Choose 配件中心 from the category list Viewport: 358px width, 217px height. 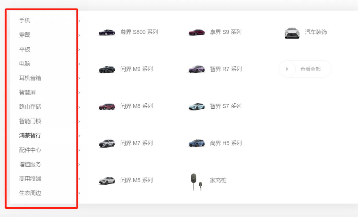tap(30, 150)
